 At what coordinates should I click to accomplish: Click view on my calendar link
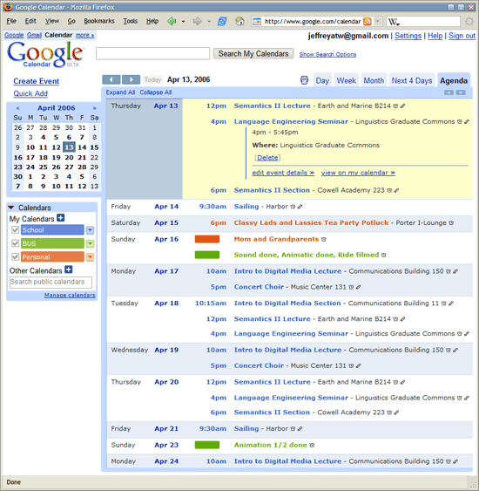point(358,173)
